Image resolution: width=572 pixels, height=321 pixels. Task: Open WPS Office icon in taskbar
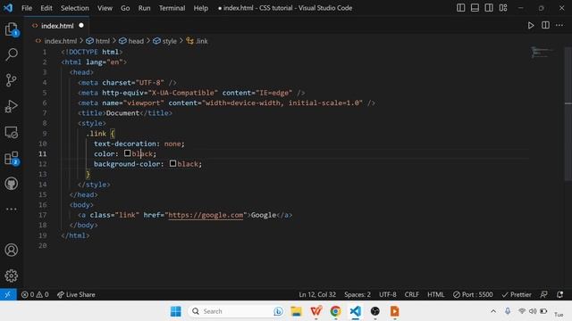click(315, 311)
